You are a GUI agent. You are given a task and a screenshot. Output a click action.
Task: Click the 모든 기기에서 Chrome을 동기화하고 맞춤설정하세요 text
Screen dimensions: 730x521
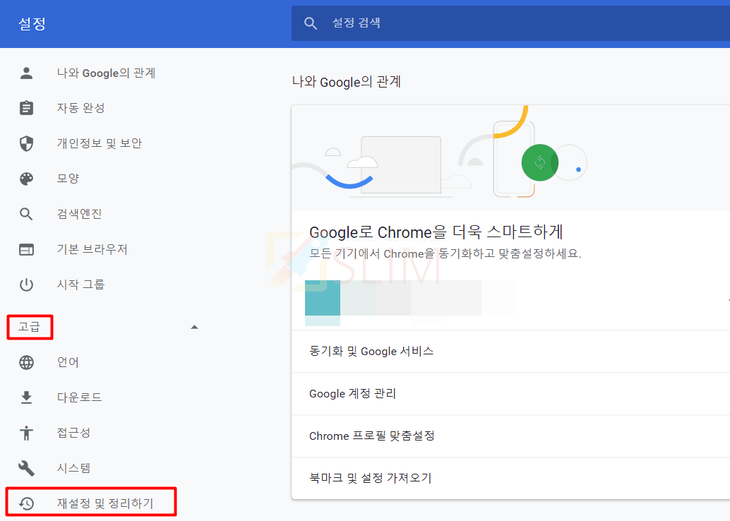tap(445, 253)
